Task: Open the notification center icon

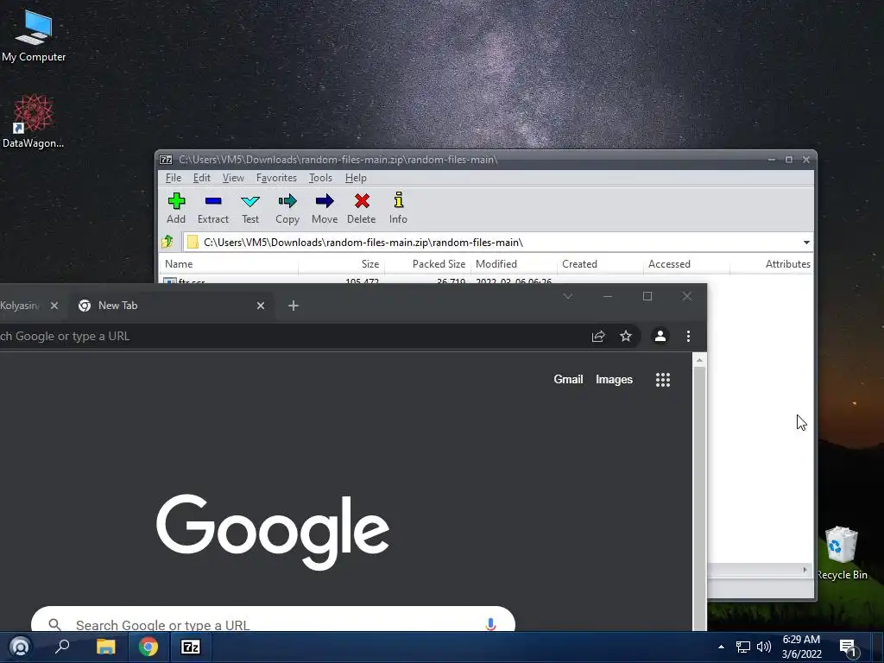Action: click(x=848, y=647)
